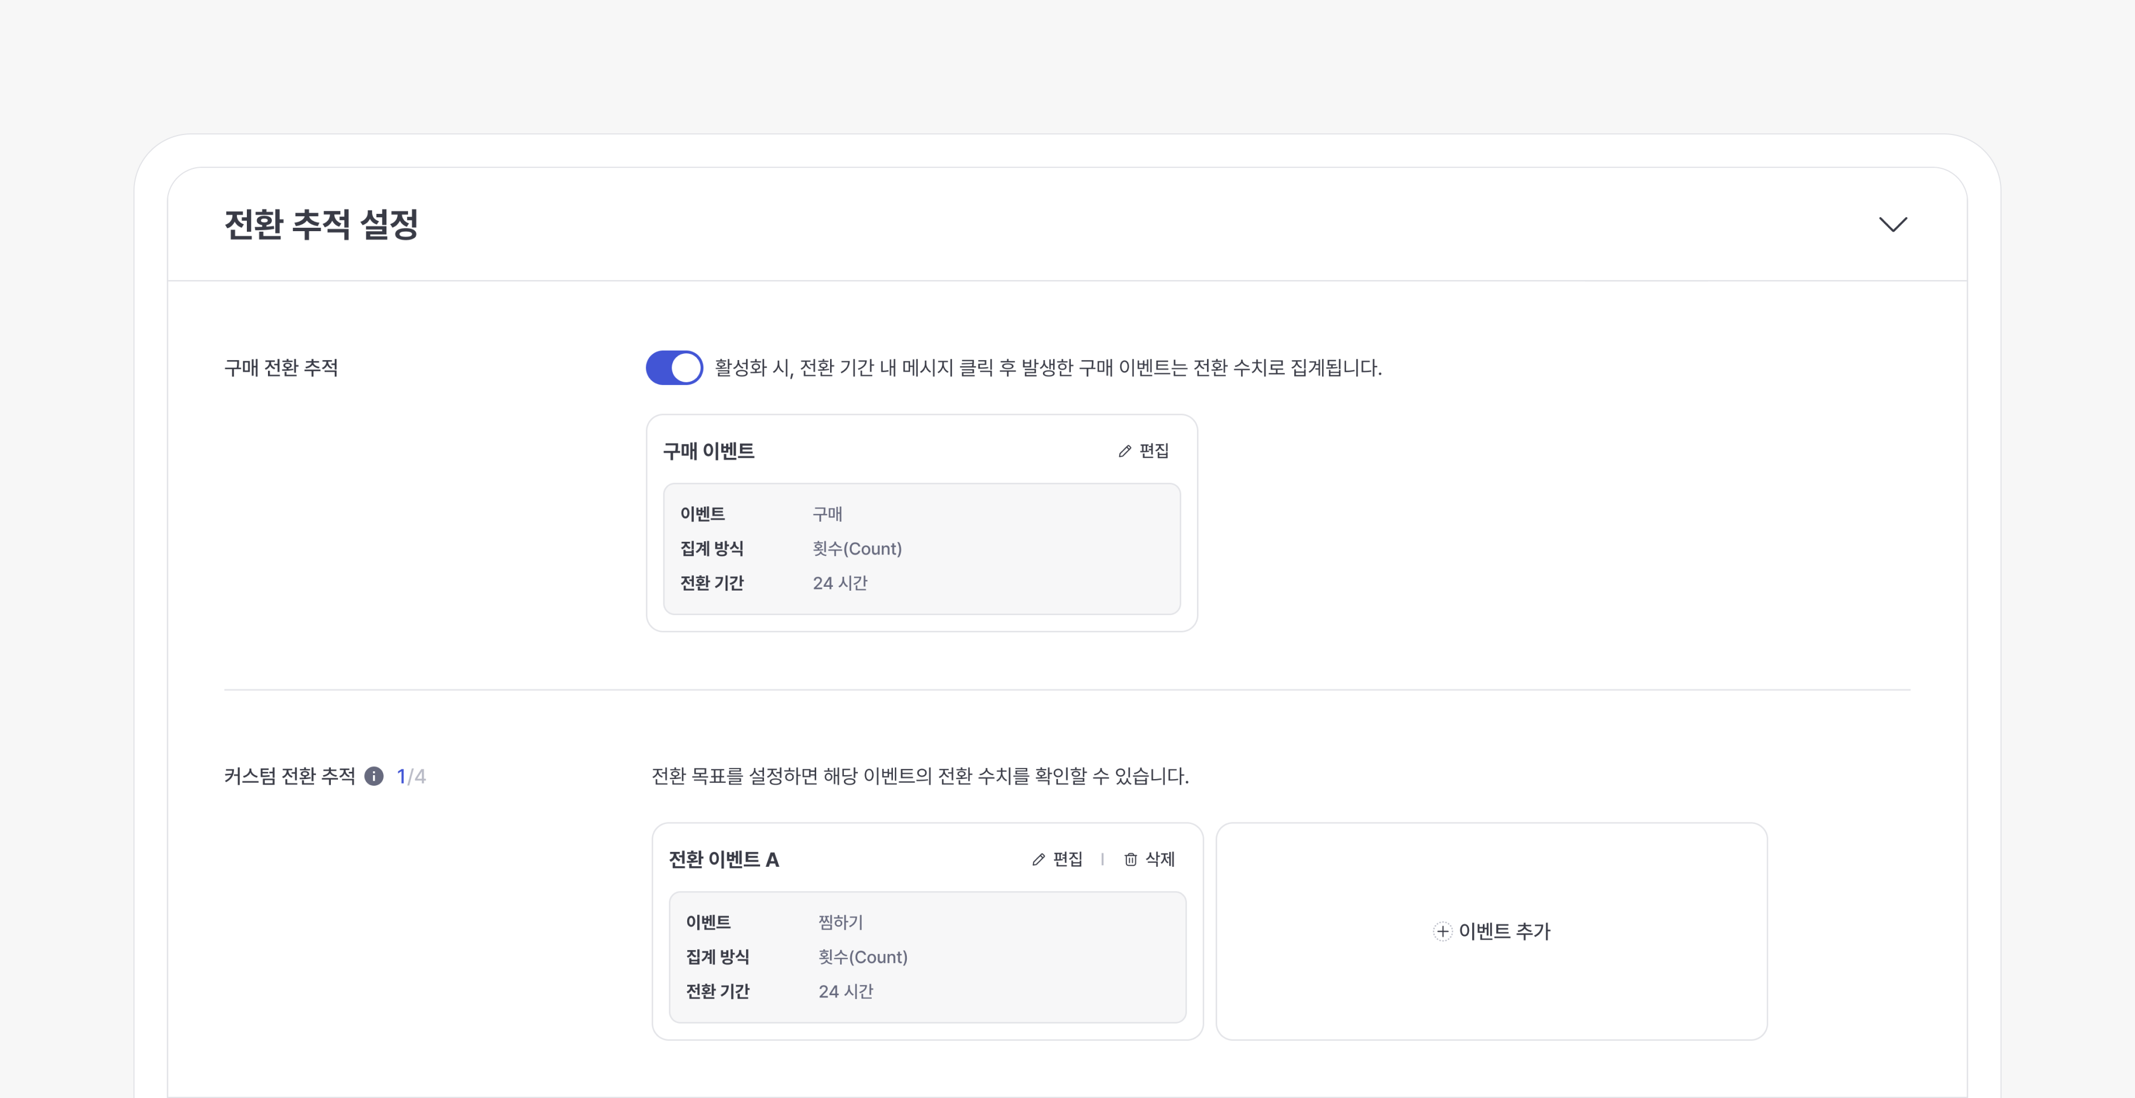Toggle off 구매 전환 추적 switch
Image resolution: width=2135 pixels, height=1098 pixels.
point(674,368)
